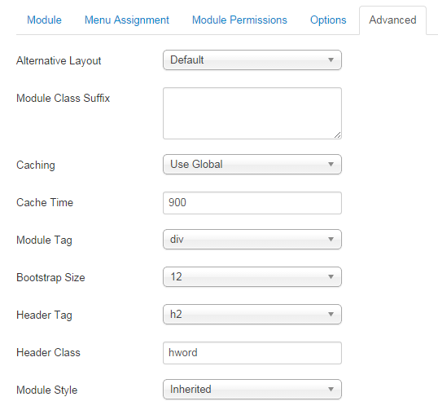The height and width of the screenshot is (419, 438).
Task: Click the Bootstrap Size dropdown arrow
Action: tap(331, 276)
